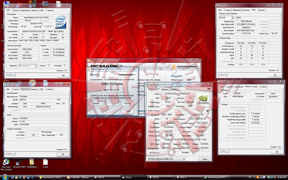Click the Part Number value M471B5673DZ1-CF8
The height and width of the screenshot is (180, 288).
[246, 31]
